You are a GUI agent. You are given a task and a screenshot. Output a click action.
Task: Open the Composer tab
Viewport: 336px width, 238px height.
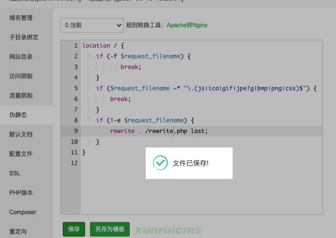click(22, 212)
